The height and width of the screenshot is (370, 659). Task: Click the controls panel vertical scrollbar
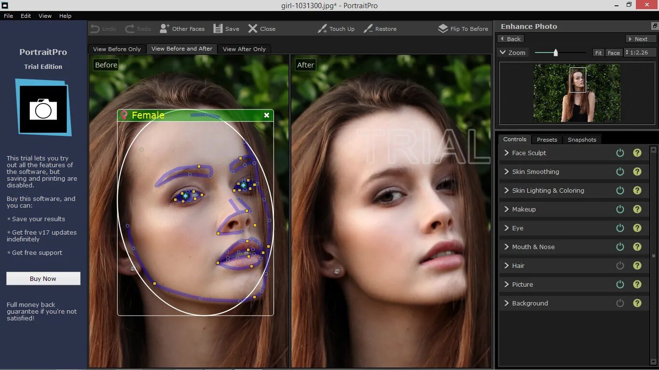click(654, 255)
